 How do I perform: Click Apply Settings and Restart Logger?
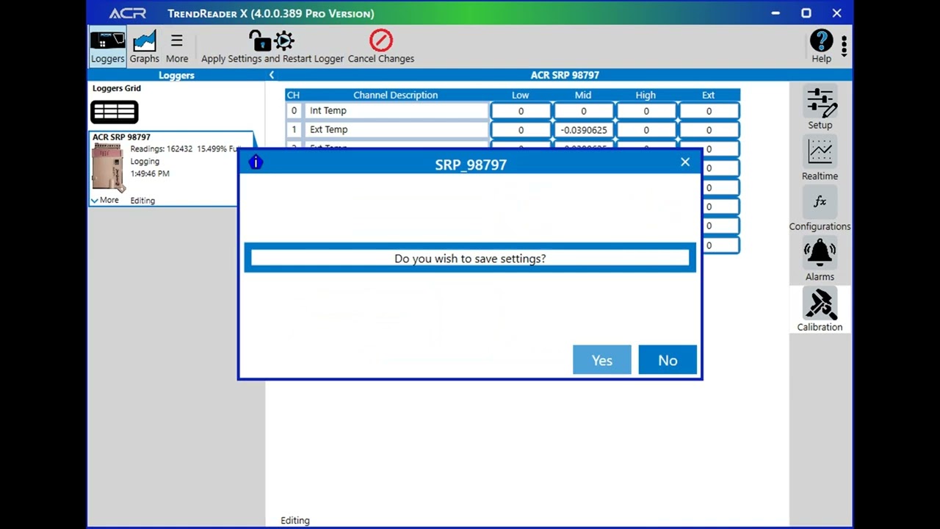(272, 47)
